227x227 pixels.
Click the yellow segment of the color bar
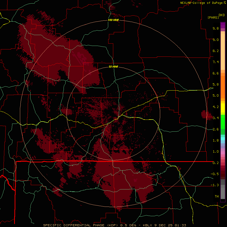pos(223,108)
